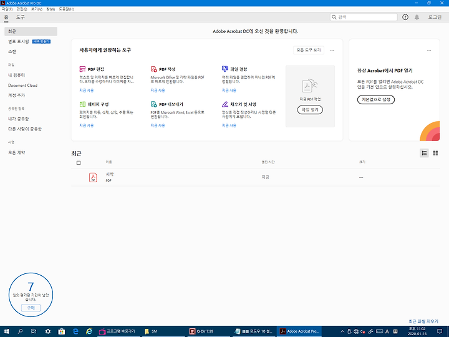Launch Edge browser from the taskbar
Image resolution: width=449 pixels, height=337 pixels.
[75, 331]
